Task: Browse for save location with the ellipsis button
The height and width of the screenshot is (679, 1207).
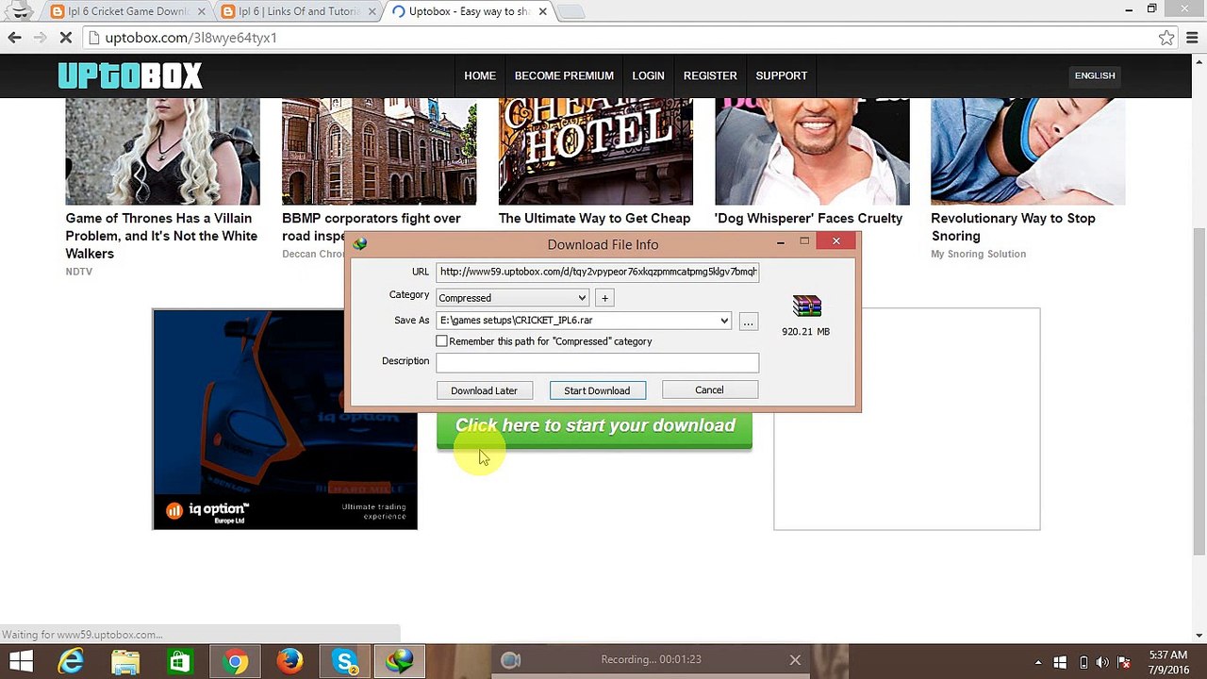Action: tap(748, 322)
